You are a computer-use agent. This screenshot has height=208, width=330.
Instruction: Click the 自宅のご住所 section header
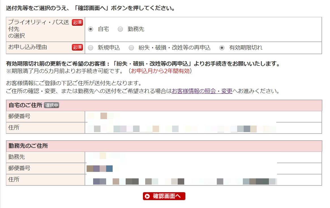coord(25,106)
